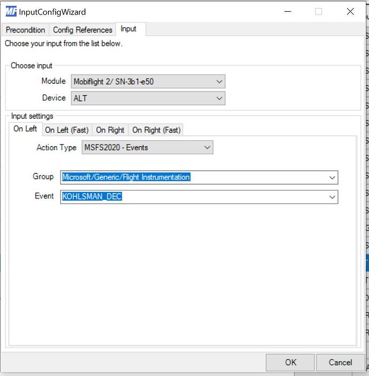The image size is (369, 376).
Task: Go to the On Right (Fast) tab
Action: (156, 130)
